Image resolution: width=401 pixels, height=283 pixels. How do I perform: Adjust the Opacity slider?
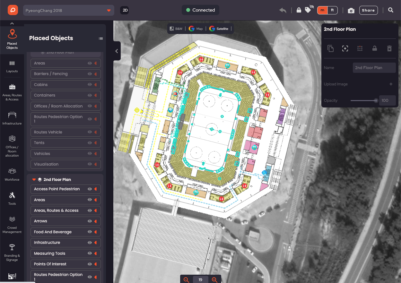364,100
